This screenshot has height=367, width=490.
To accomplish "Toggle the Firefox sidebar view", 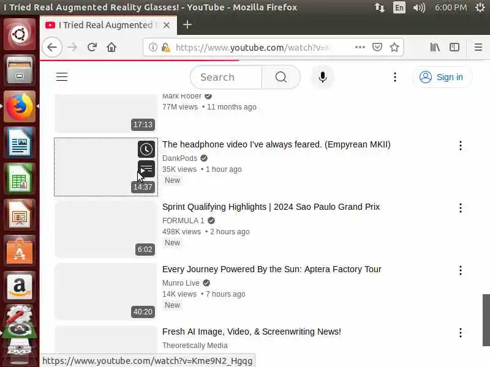I will point(454,48).
